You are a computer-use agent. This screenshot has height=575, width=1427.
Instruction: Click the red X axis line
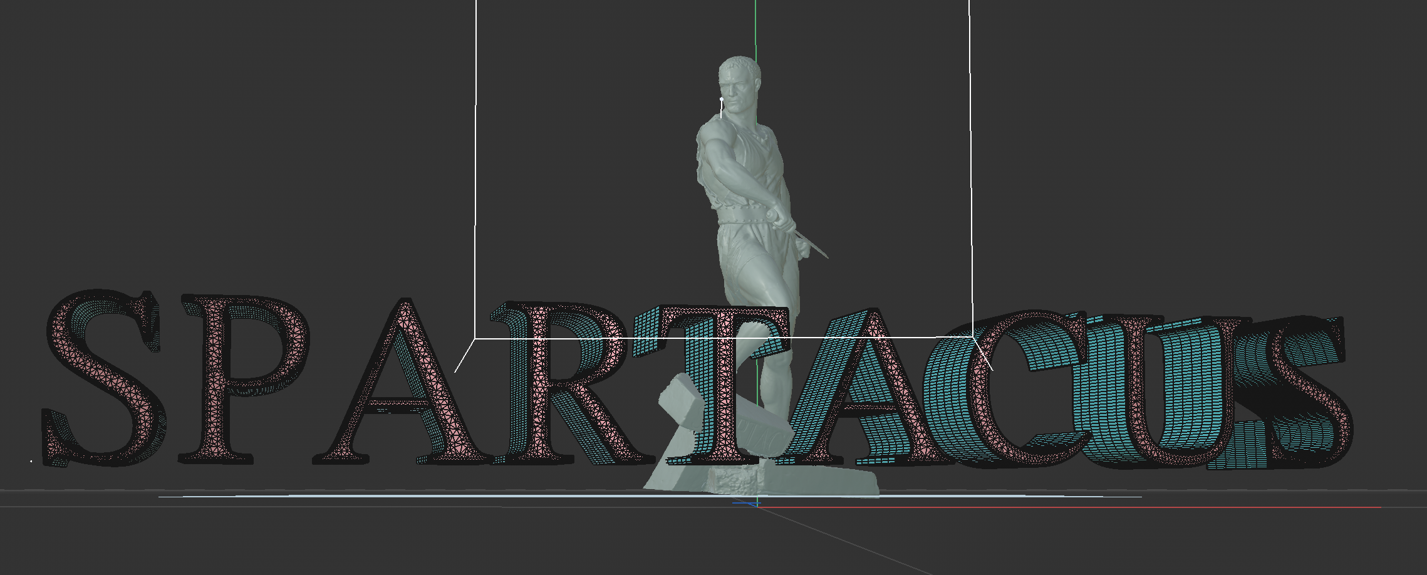[1128, 507]
